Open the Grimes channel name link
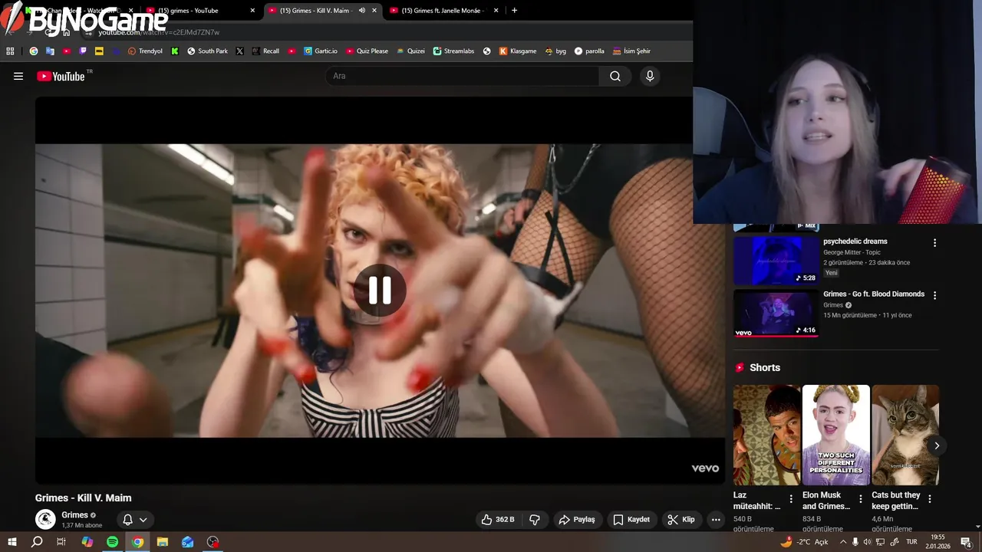 click(75, 515)
